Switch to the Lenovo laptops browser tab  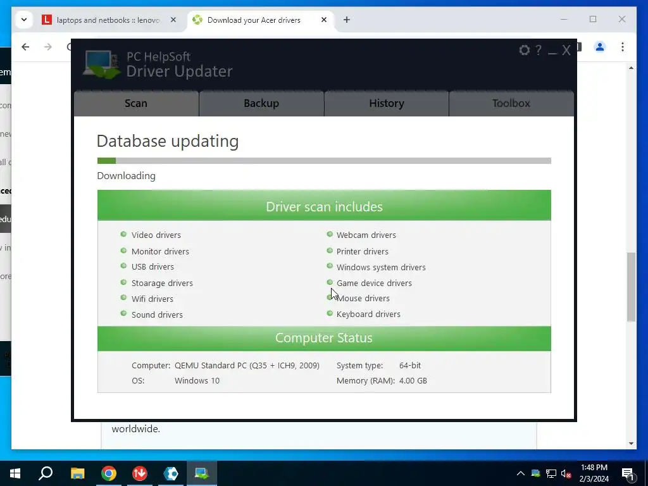pyautogui.click(x=108, y=20)
